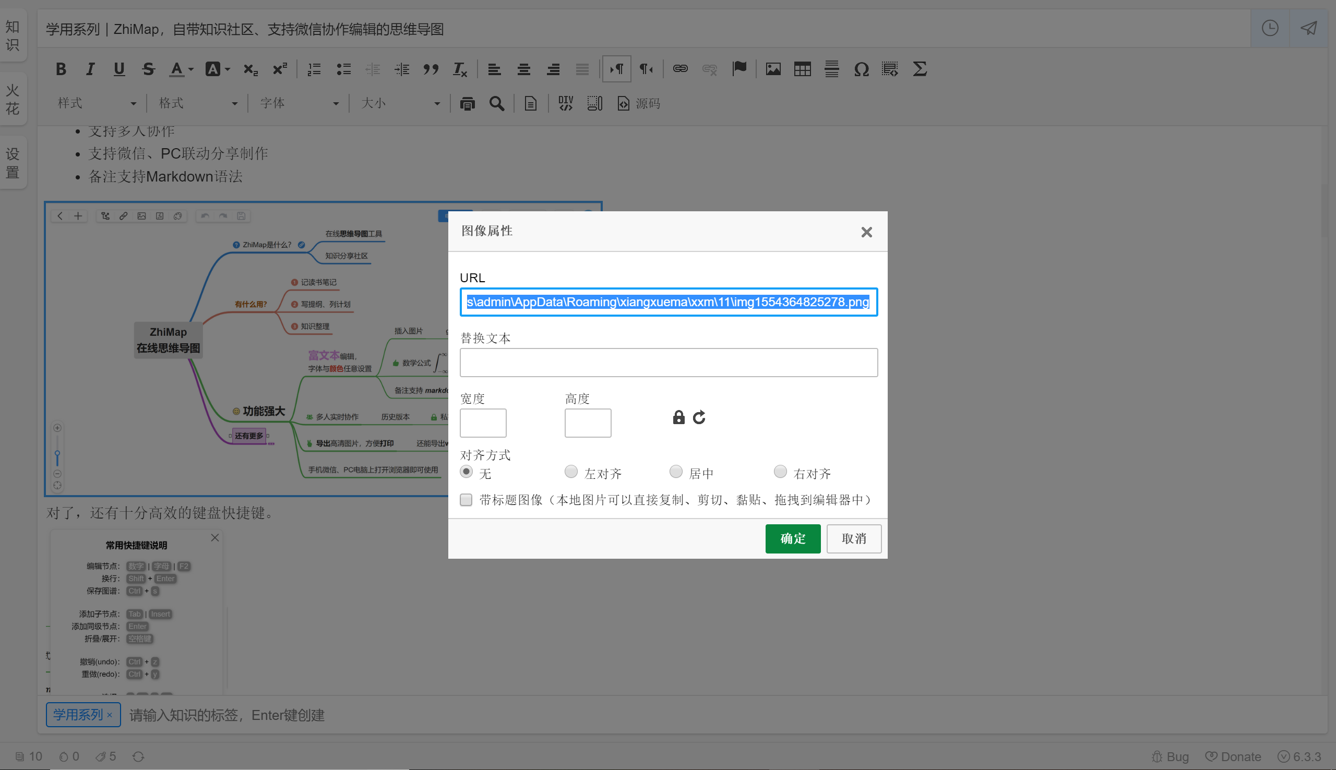The height and width of the screenshot is (770, 1336).
Task: Set right-to-left text direction
Action: [646, 69]
